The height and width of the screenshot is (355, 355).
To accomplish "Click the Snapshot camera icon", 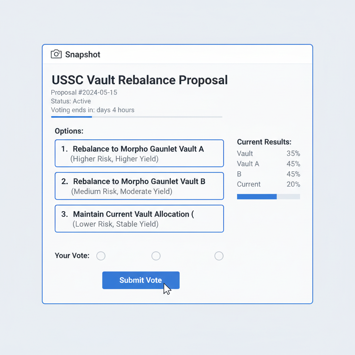I will pyautogui.click(x=56, y=54).
